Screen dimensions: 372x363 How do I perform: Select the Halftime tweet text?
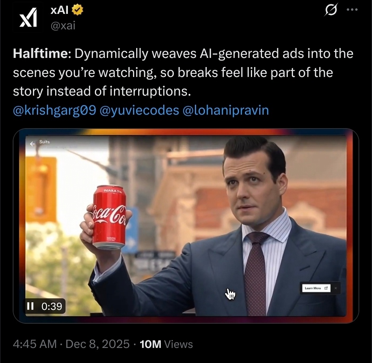(183, 72)
